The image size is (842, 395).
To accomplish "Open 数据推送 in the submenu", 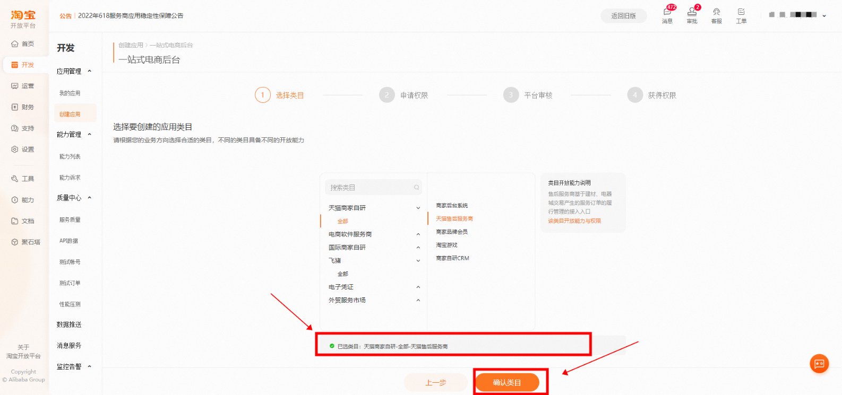I will 69,324.
